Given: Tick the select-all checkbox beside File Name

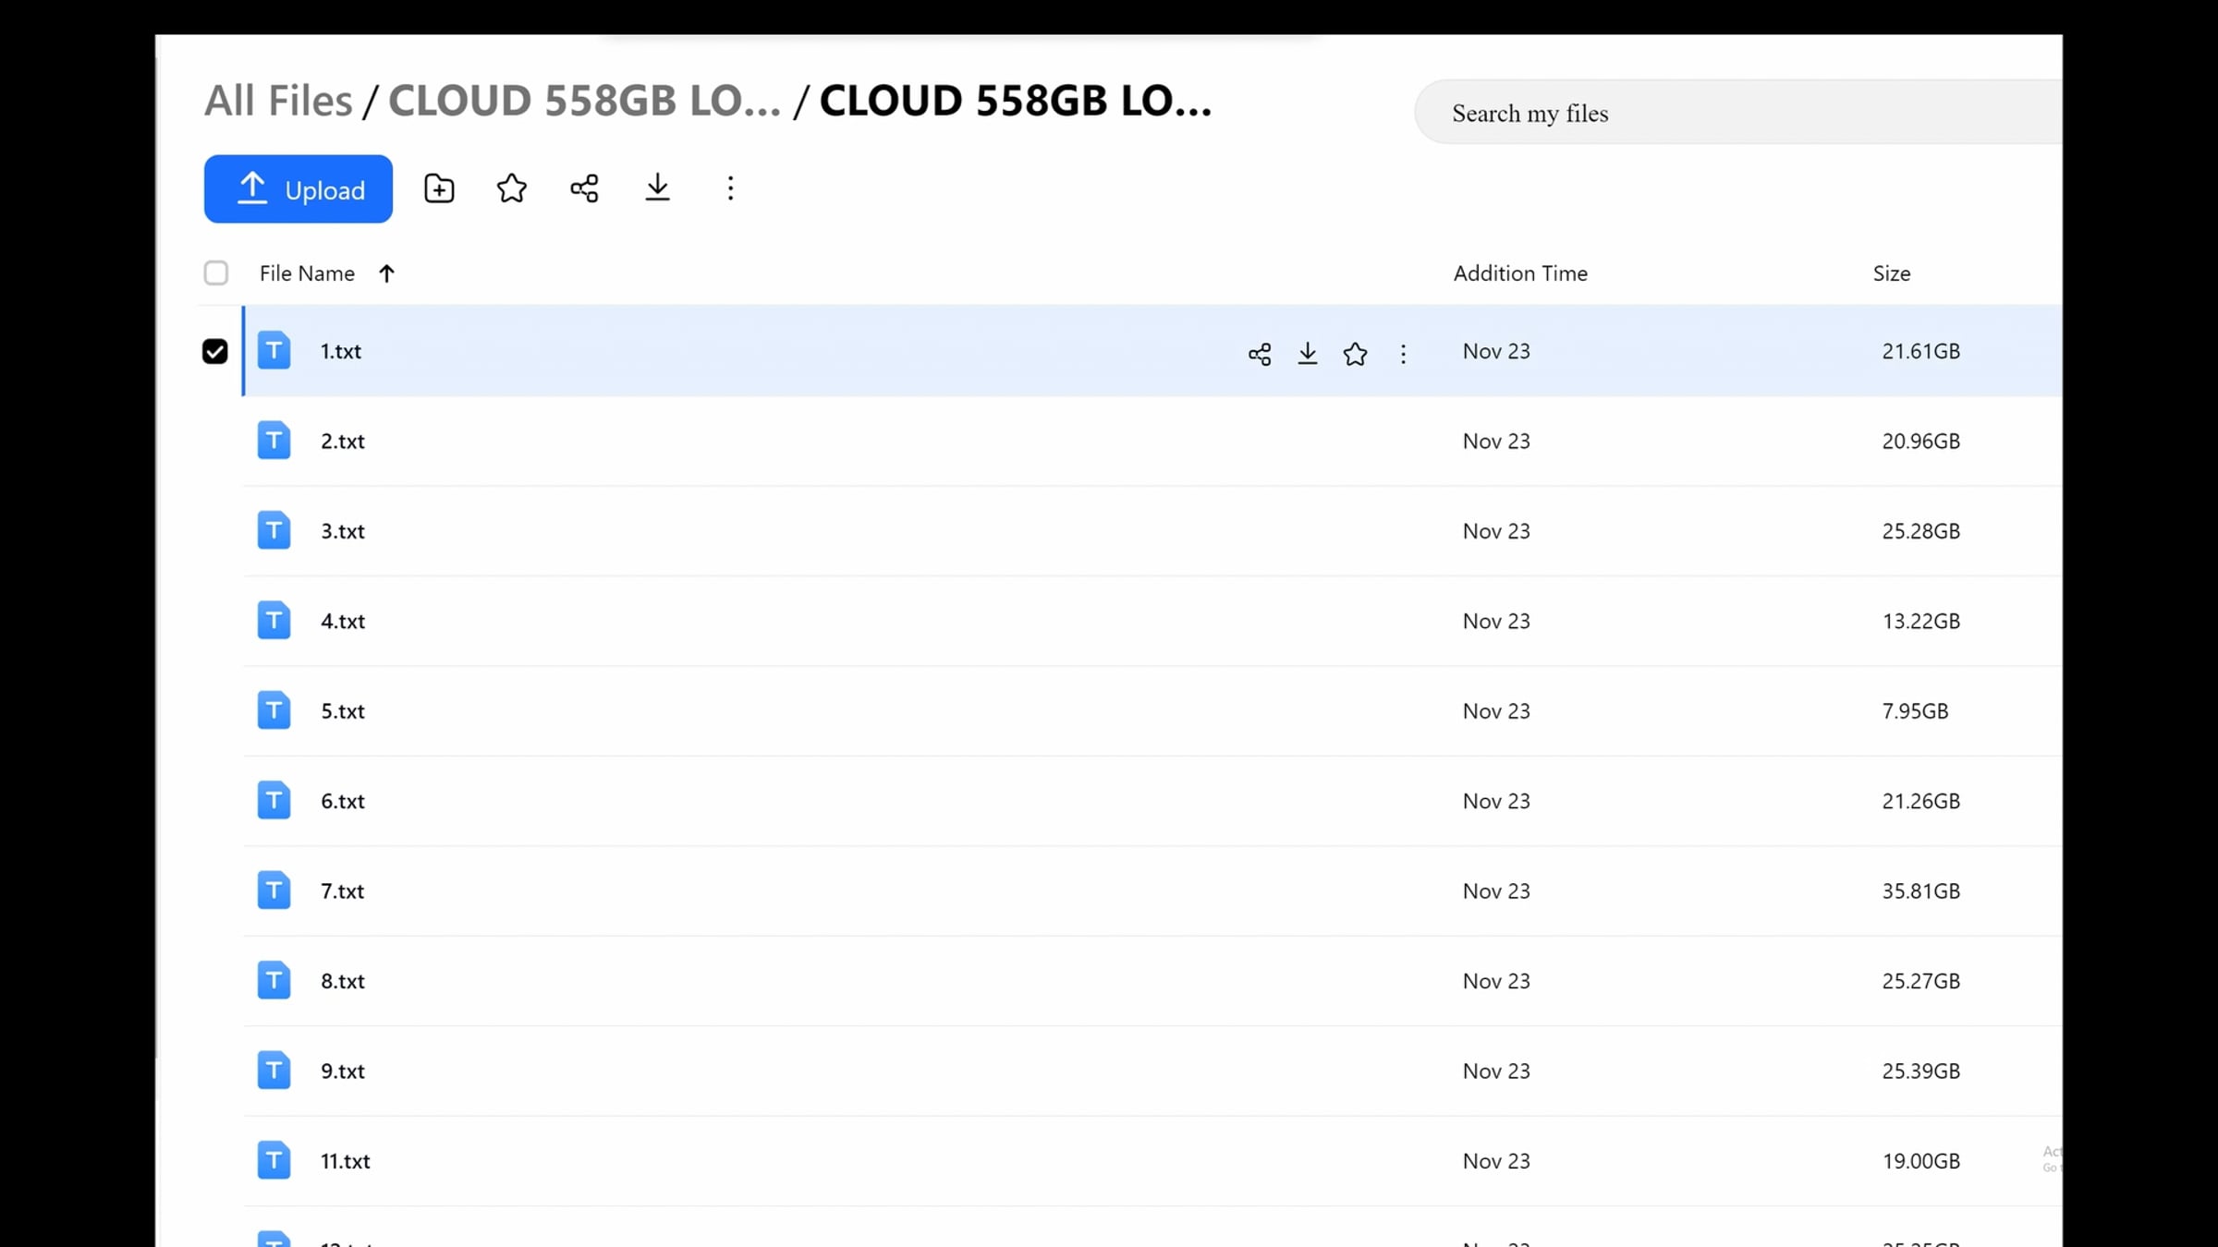Looking at the screenshot, I should pos(215,273).
